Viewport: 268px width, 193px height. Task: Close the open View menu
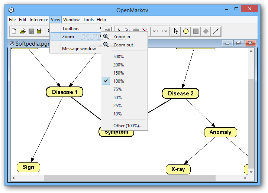(x=55, y=20)
